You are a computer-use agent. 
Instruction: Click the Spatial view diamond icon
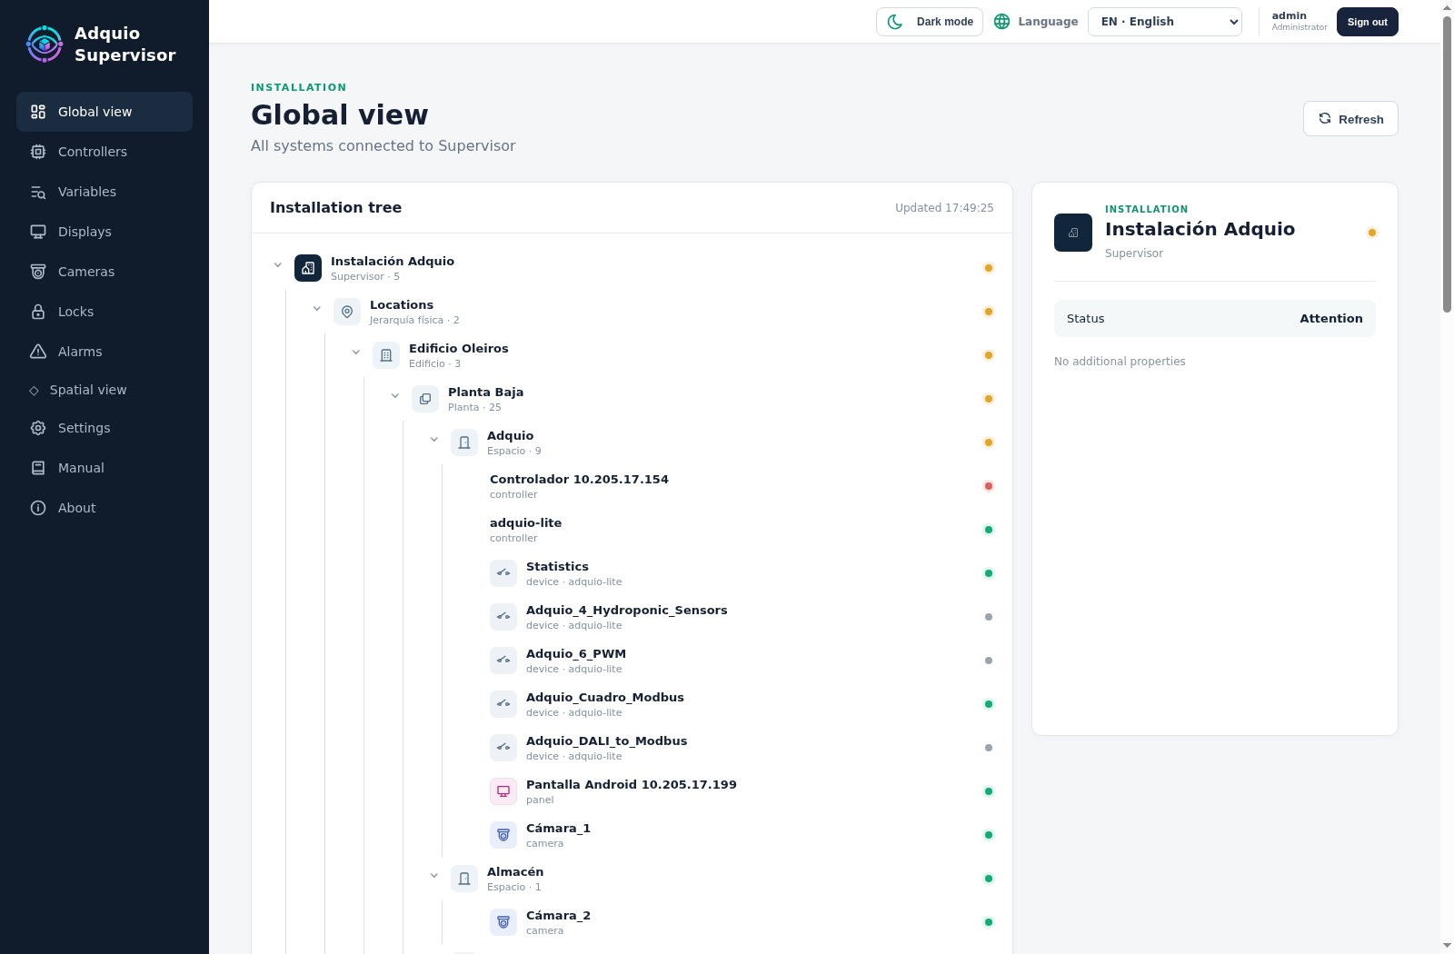coord(35,391)
